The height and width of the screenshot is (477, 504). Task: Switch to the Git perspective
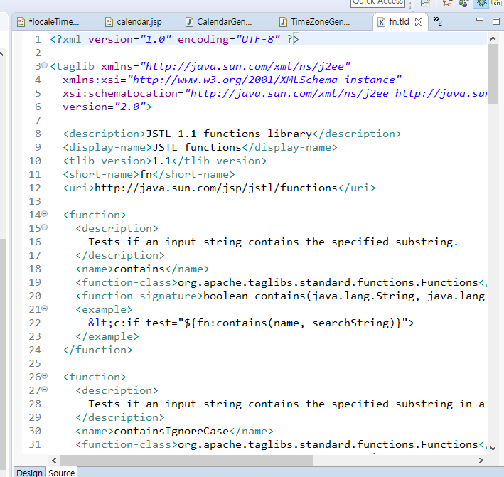tap(497, 3)
